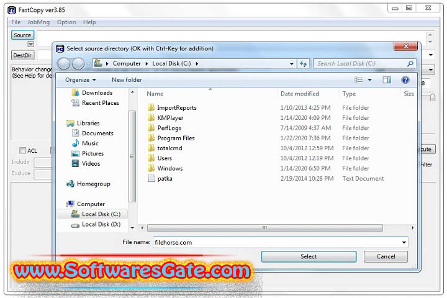Click the Users folder icon

(151, 158)
